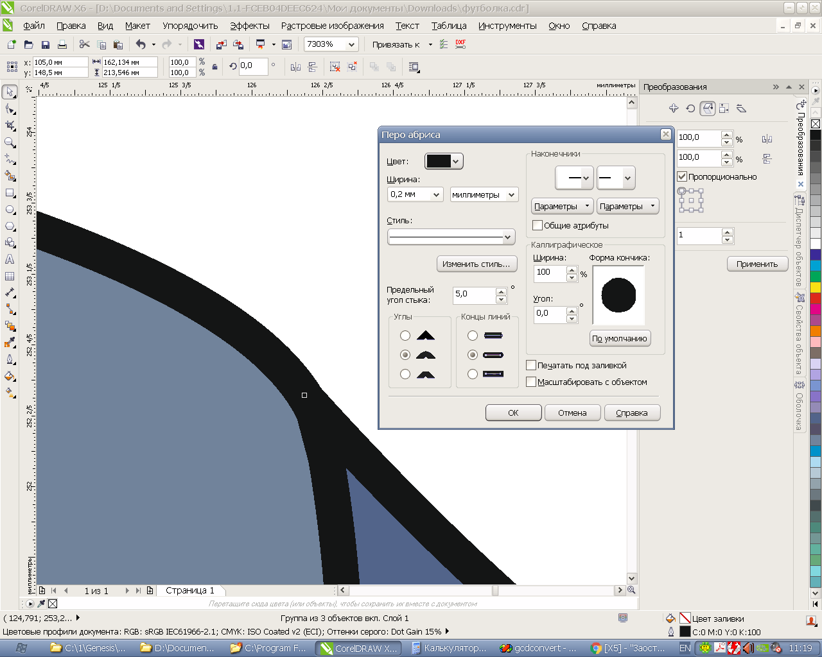Click the Save diskette icon
This screenshot has height=657, width=822.
click(45, 44)
